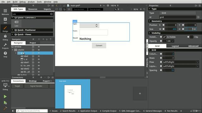
Task: Add a new connection with plus icon
Action: point(41,78)
